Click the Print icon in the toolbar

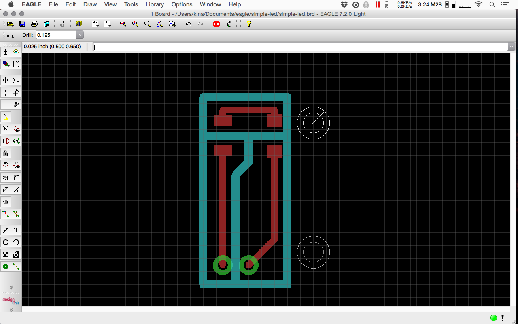click(34, 24)
